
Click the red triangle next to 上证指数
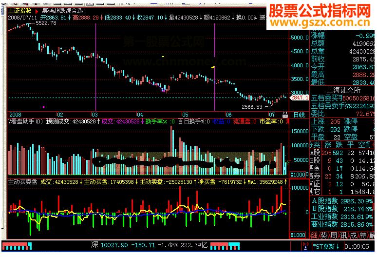(x=36, y=10)
